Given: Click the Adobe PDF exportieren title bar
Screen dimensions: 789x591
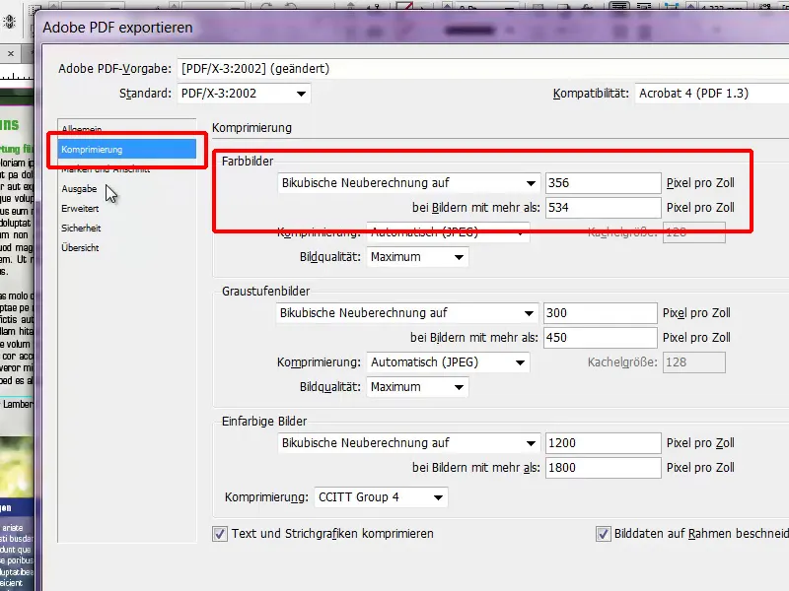Looking at the screenshot, I should (x=412, y=28).
